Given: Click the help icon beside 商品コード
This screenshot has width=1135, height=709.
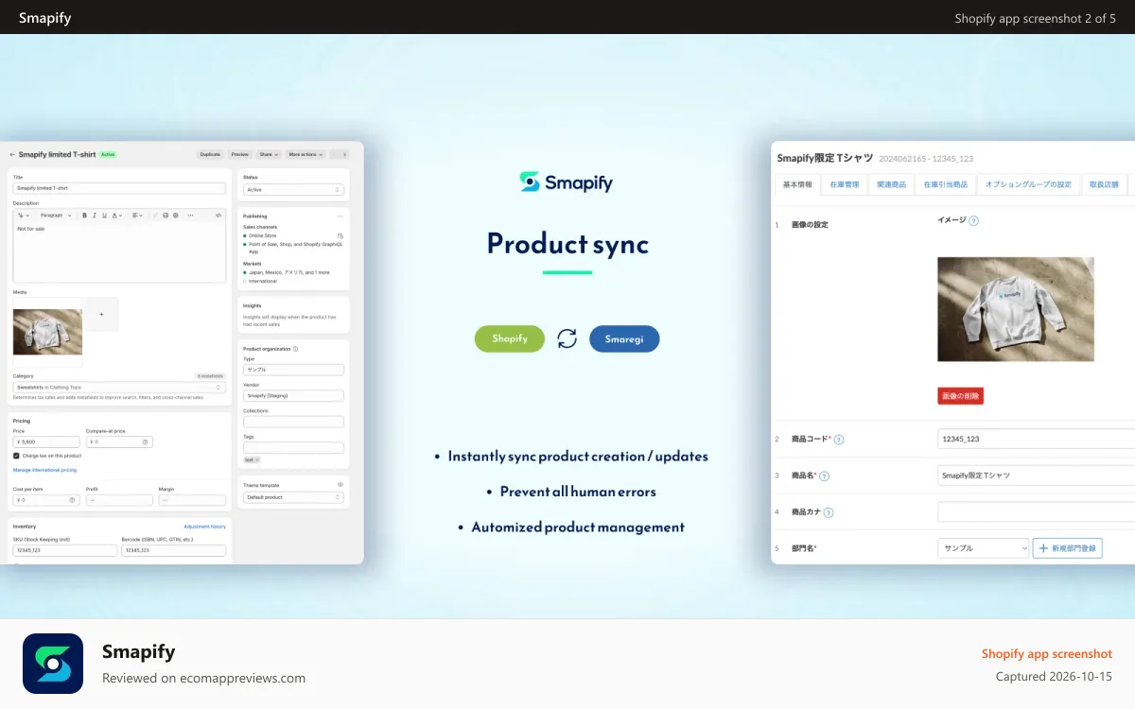Looking at the screenshot, I should (x=839, y=440).
